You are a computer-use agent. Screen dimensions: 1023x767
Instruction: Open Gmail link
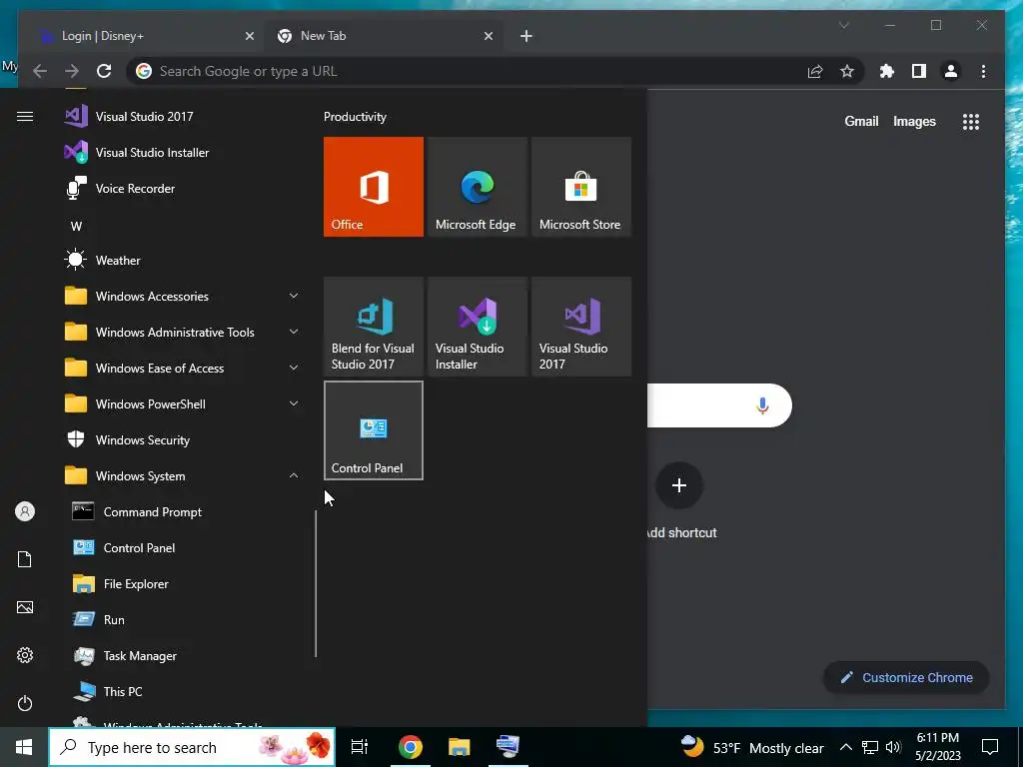[861, 121]
